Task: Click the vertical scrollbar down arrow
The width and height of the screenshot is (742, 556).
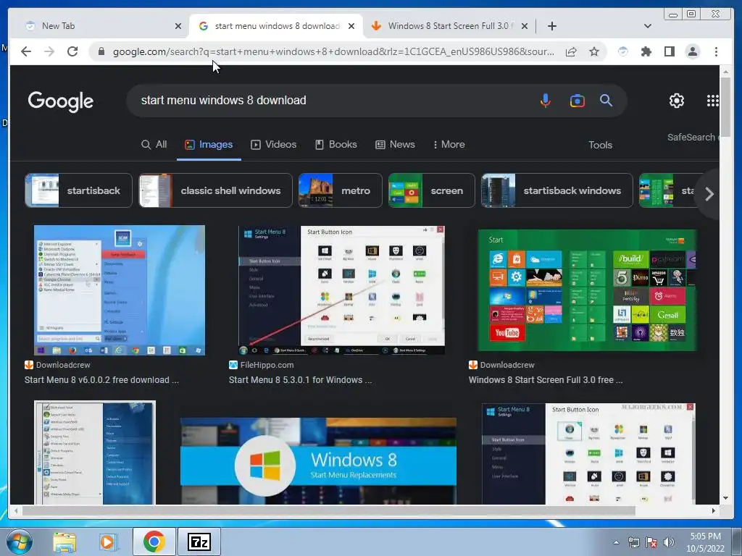Action: [725, 498]
